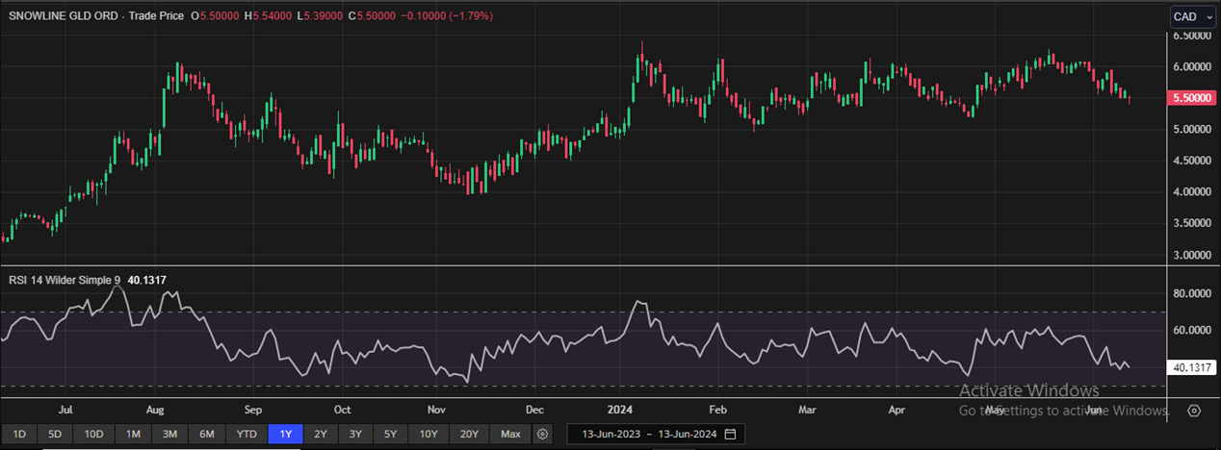
Task: Select the 10Y time range
Action: coord(428,434)
